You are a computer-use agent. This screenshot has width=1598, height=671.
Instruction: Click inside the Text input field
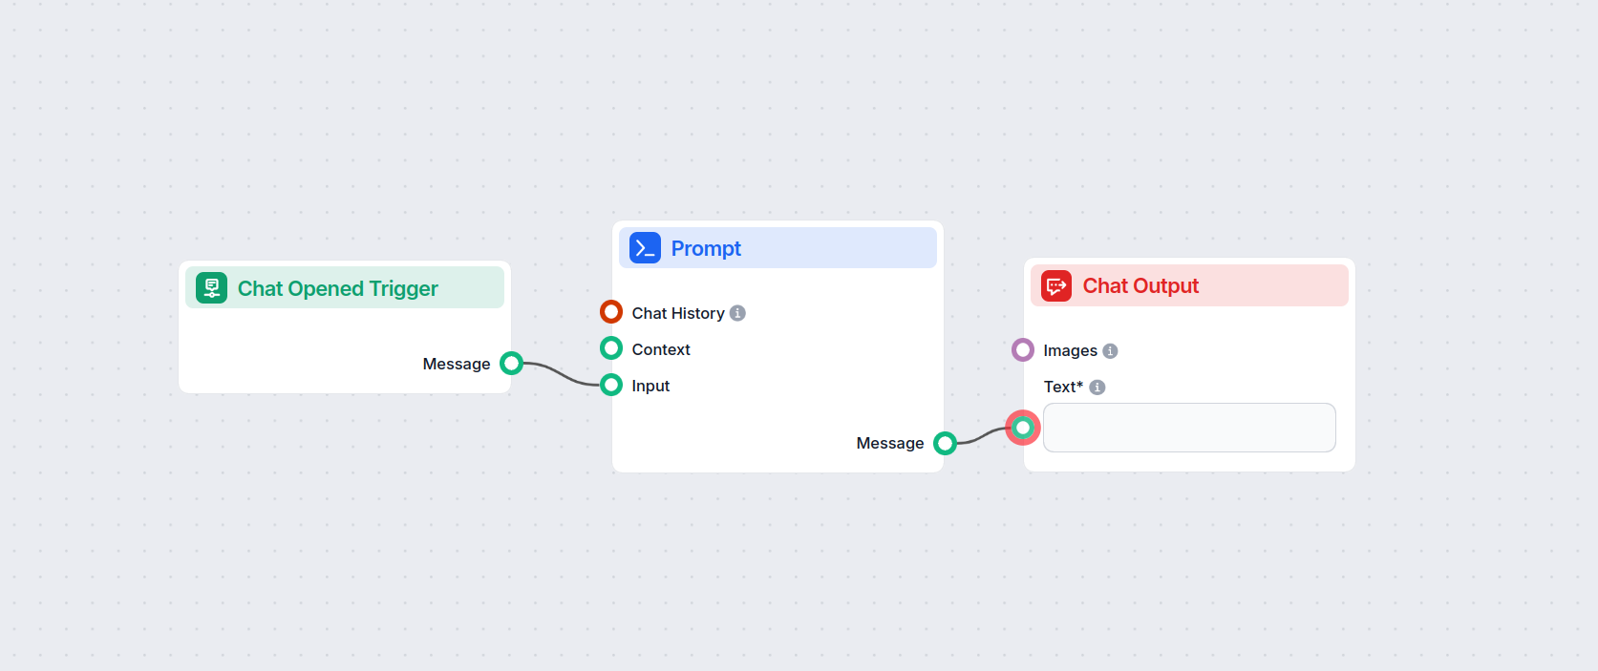click(x=1189, y=428)
